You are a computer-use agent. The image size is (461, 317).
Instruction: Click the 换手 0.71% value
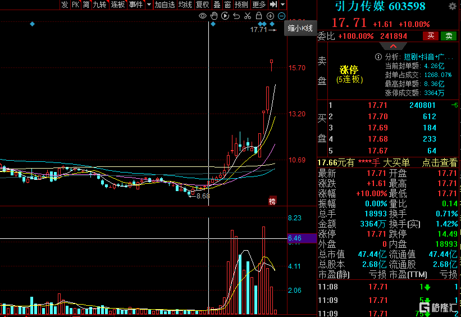[446, 214]
